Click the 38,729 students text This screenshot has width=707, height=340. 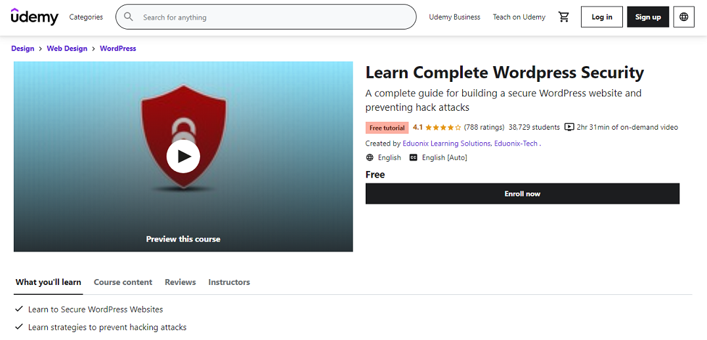click(x=534, y=127)
